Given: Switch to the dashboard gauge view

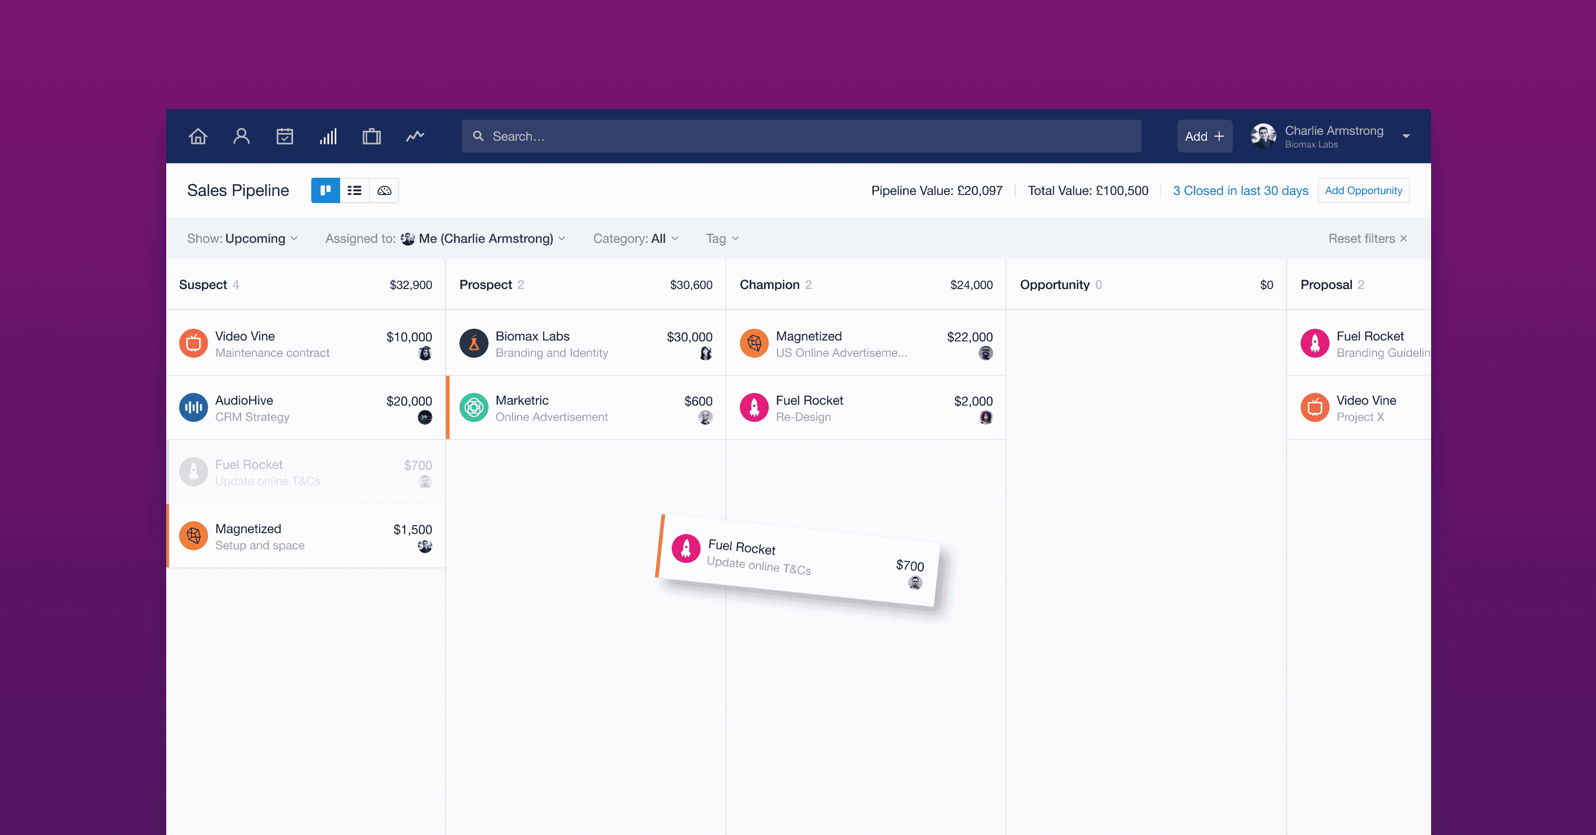Looking at the screenshot, I should click(384, 190).
